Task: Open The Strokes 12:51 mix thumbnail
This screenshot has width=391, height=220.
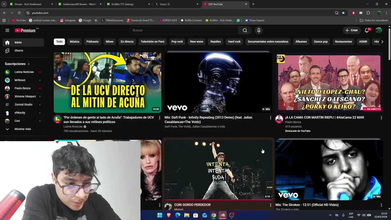Action: point(329,170)
